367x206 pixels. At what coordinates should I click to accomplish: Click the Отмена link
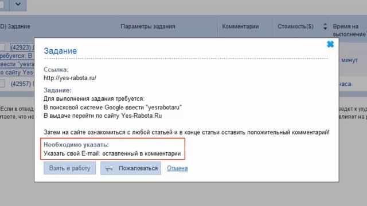click(x=177, y=168)
